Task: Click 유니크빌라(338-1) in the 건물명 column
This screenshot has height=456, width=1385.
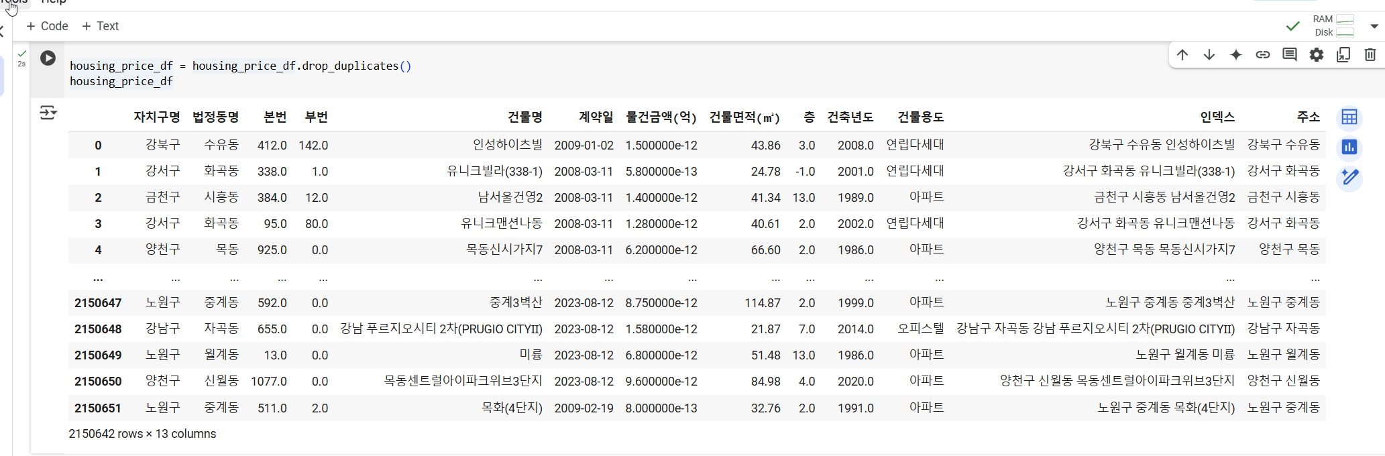Action: (494, 171)
